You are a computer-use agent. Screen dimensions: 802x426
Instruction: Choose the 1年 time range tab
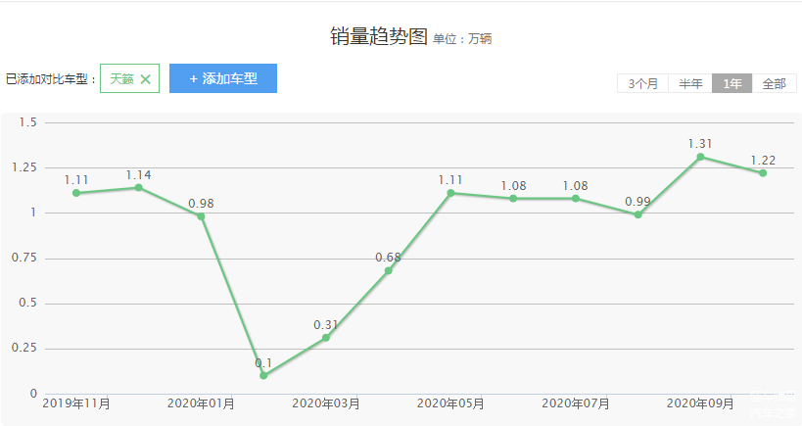[731, 84]
